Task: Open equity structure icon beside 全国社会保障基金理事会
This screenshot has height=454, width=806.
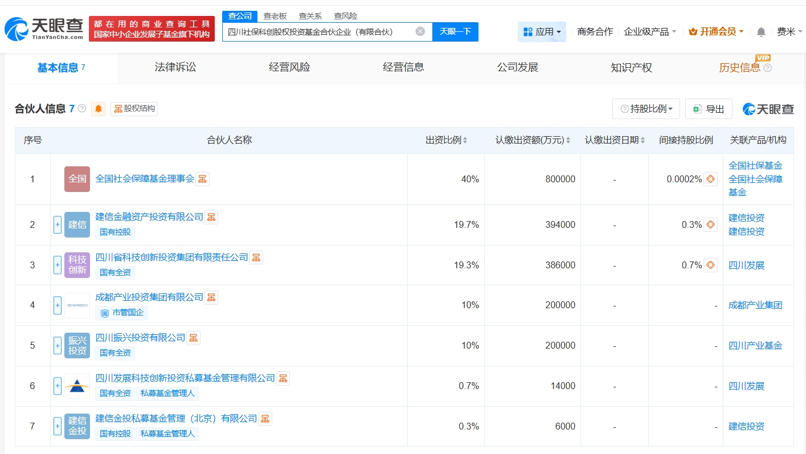Action: tap(202, 179)
